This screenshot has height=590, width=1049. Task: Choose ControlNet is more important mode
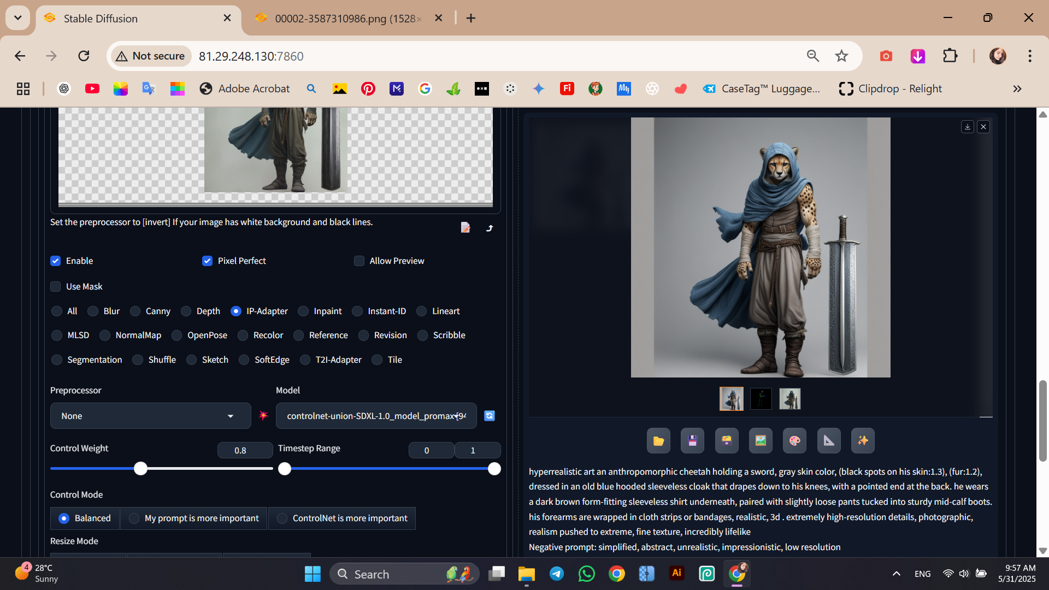[x=282, y=518]
